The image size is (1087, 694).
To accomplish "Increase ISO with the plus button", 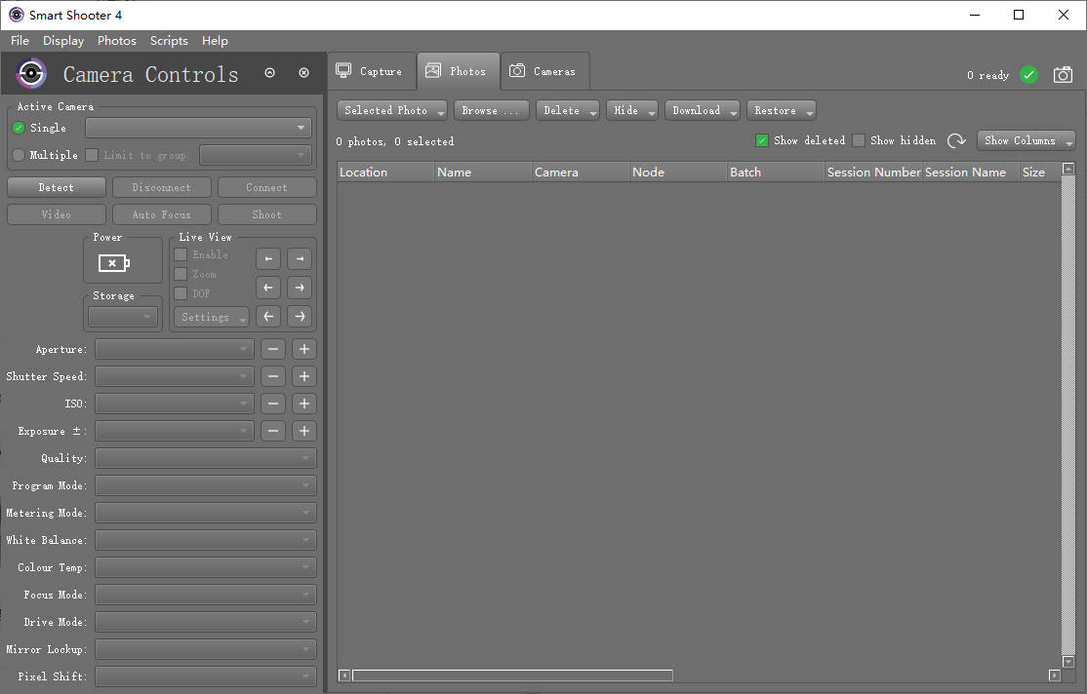I will pos(304,404).
